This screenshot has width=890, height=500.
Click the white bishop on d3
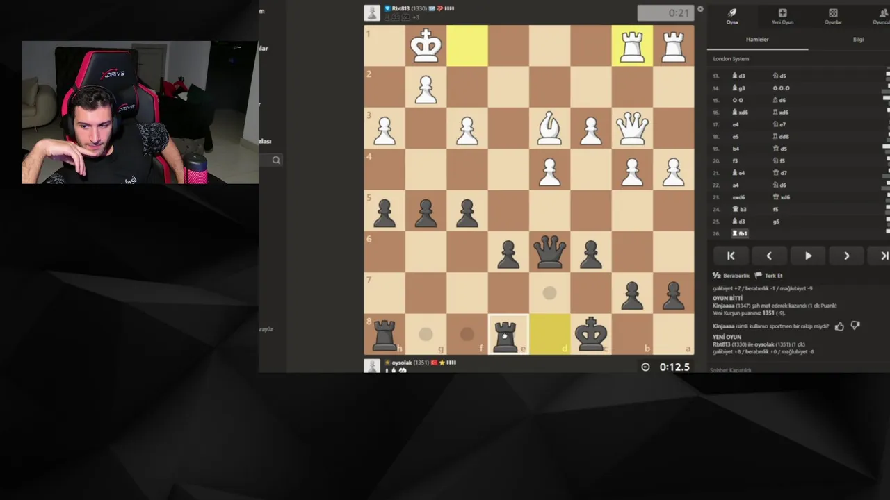coord(549,128)
